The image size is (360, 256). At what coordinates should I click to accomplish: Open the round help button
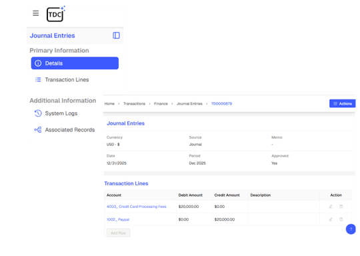351,229
